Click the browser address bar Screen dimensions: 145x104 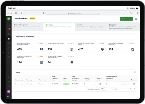coord(73,13)
